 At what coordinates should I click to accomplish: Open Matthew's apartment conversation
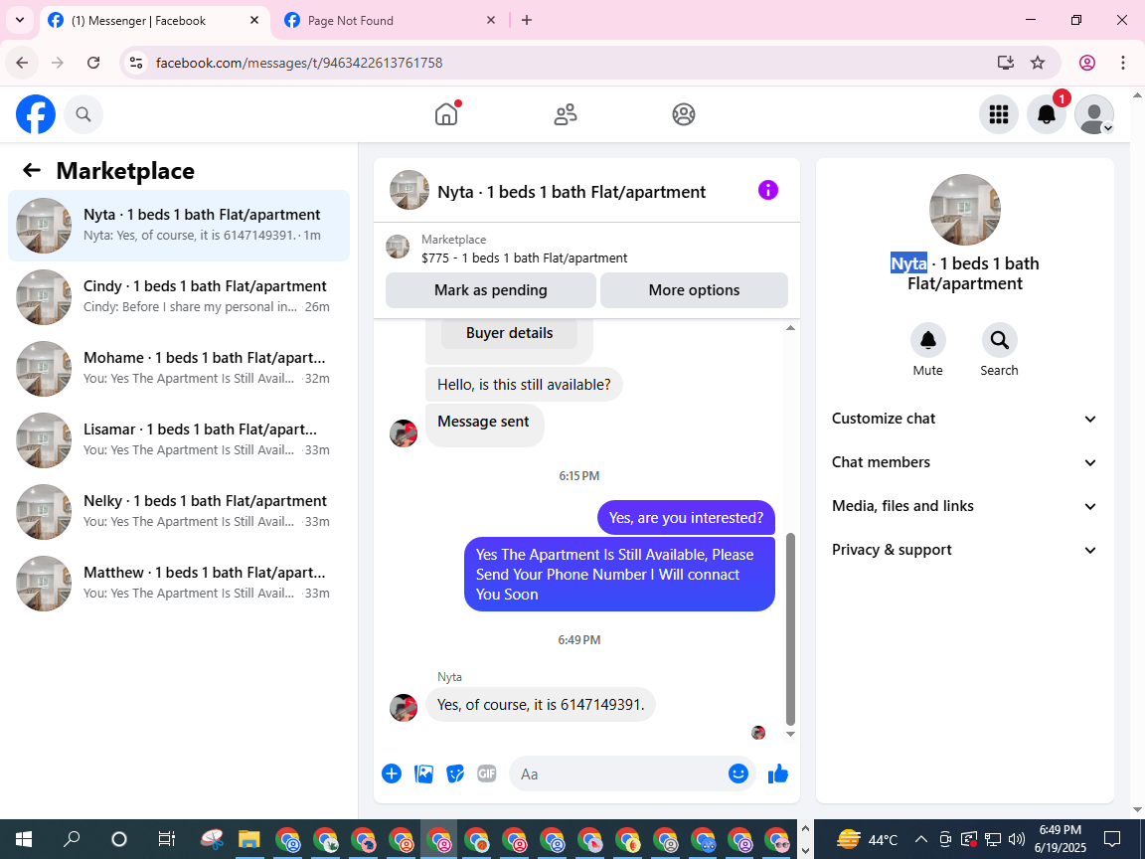tap(179, 583)
